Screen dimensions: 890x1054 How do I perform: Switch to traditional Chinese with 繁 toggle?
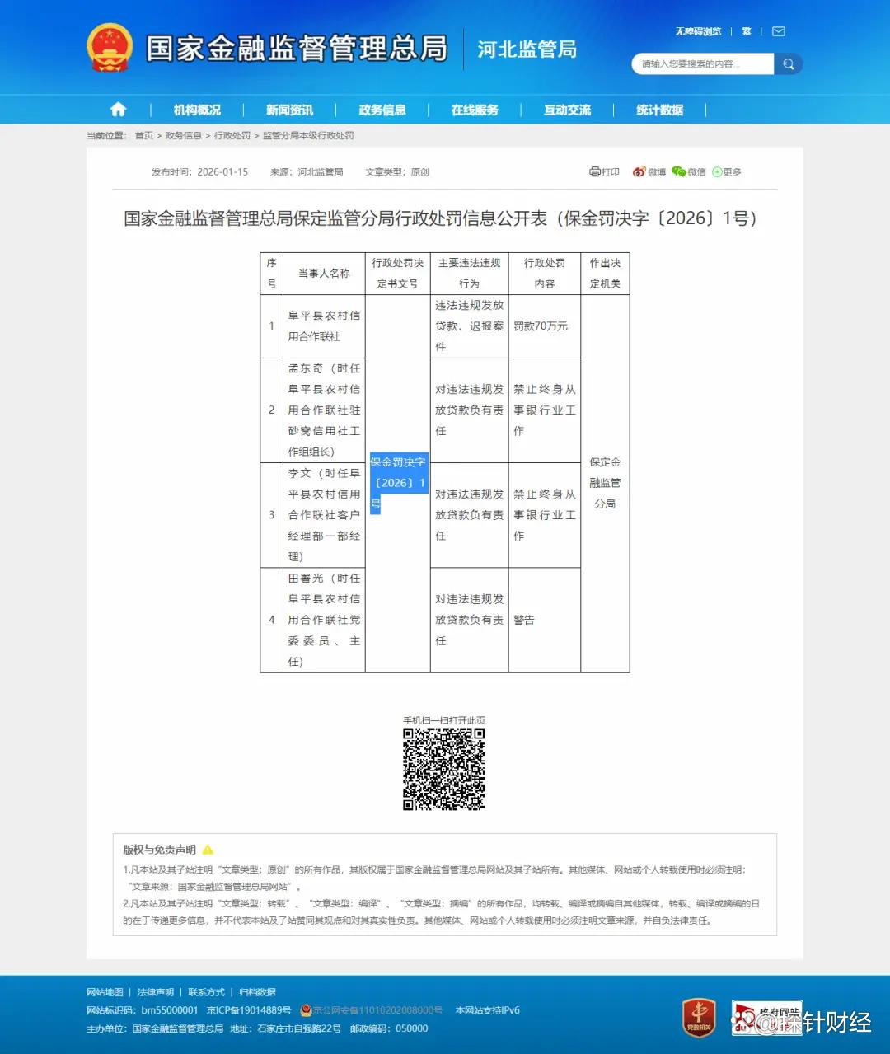pyautogui.click(x=747, y=31)
